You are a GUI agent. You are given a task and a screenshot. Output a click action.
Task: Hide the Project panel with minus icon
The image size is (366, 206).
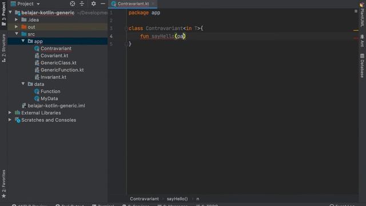103,4
